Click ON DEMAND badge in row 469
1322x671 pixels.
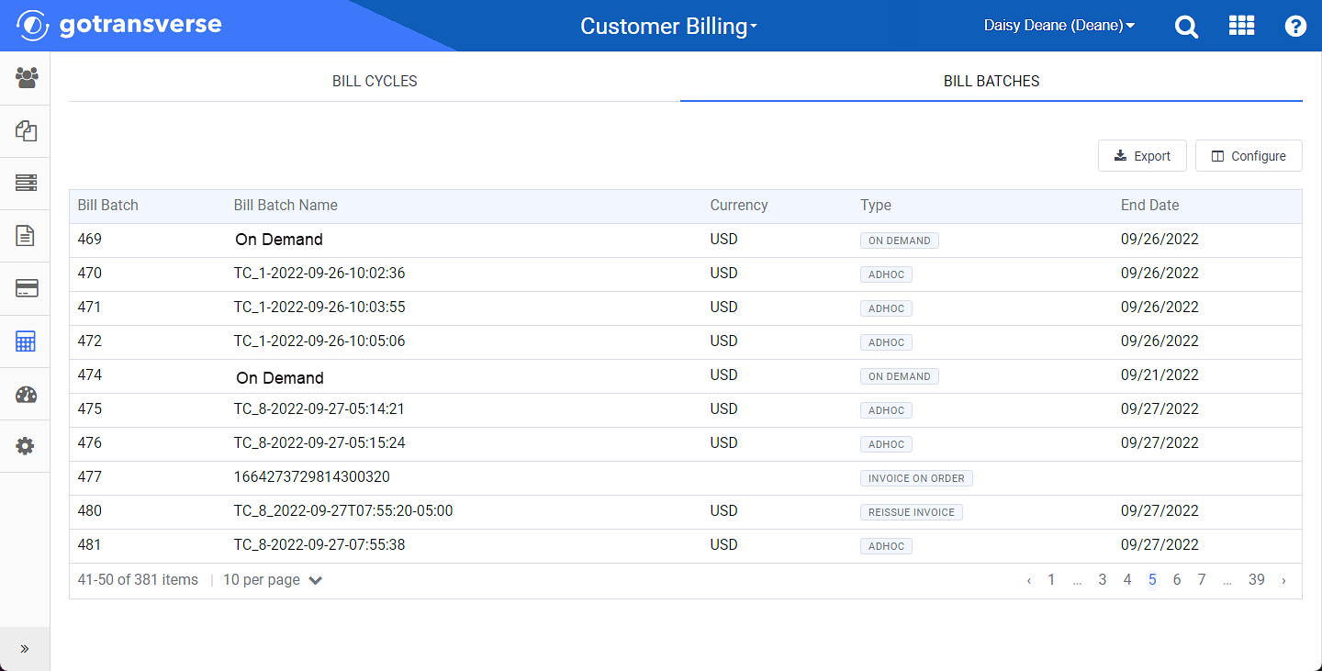tap(900, 240)
